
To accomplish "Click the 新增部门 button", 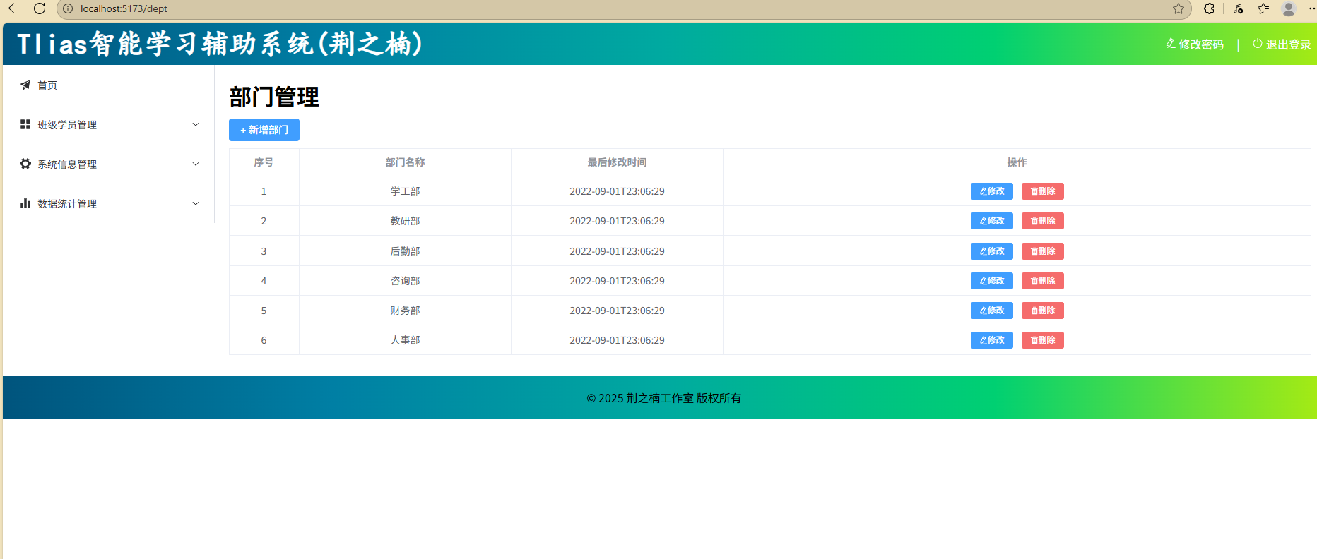I will [264, 130].
